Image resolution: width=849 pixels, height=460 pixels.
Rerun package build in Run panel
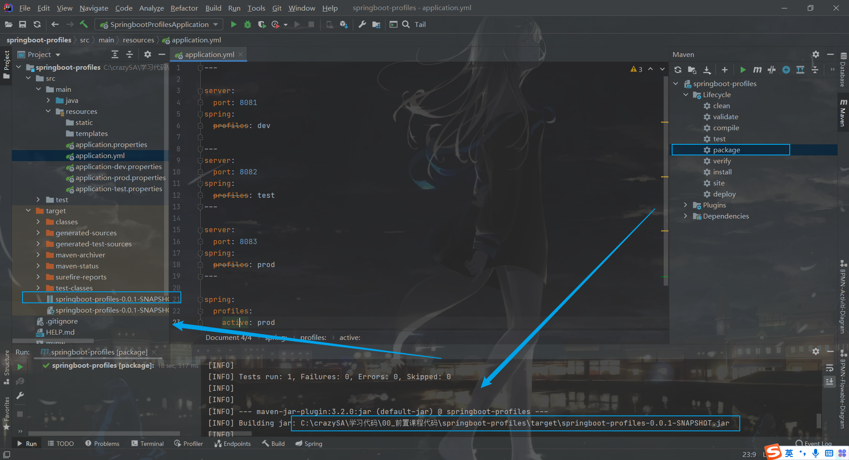click(x=20, y=367)
